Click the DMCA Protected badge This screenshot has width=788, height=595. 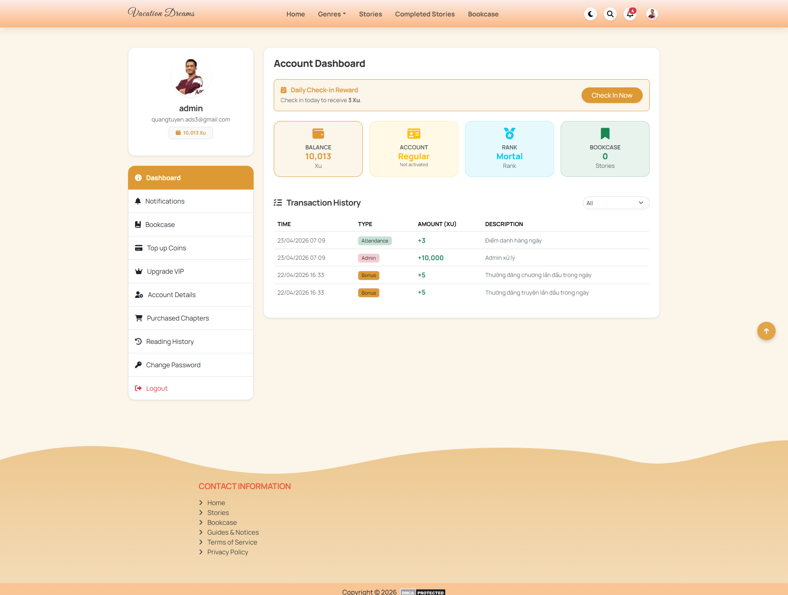(423, 592)
